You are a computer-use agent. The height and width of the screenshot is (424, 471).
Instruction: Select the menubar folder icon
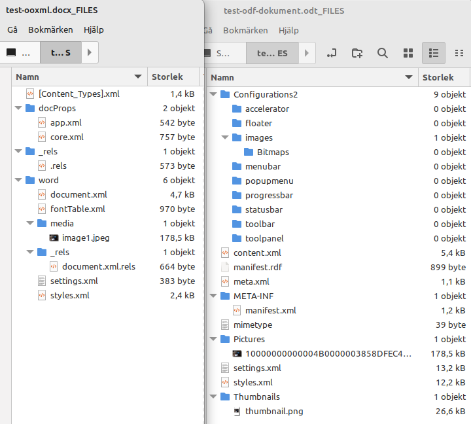click(x=237, y=166)
